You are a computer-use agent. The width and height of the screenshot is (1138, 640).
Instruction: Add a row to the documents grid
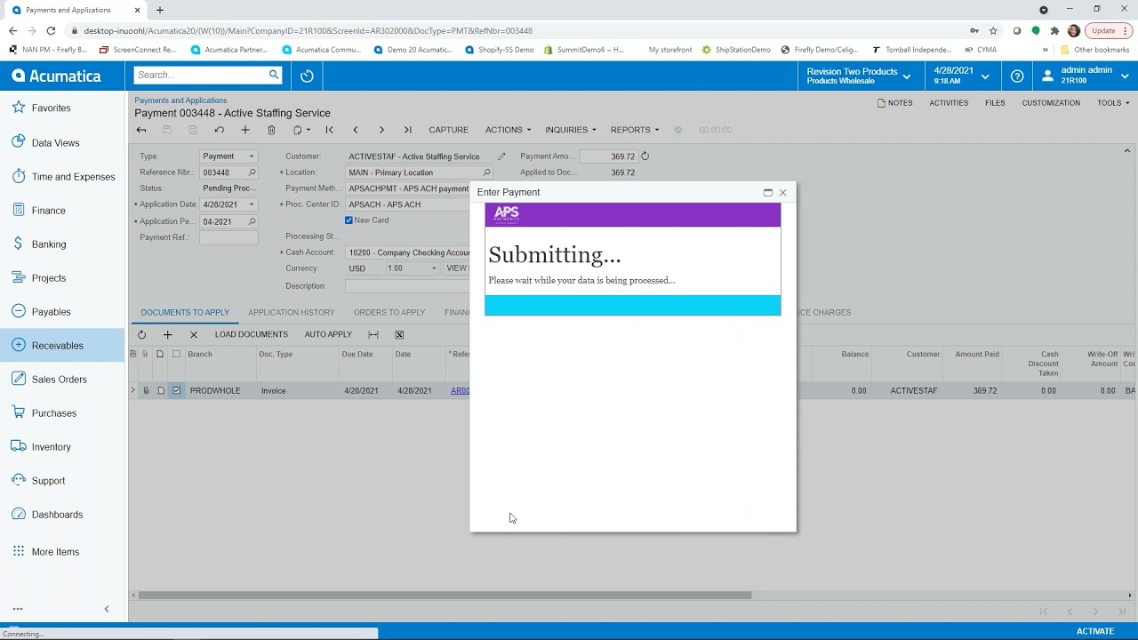(167, 334)
